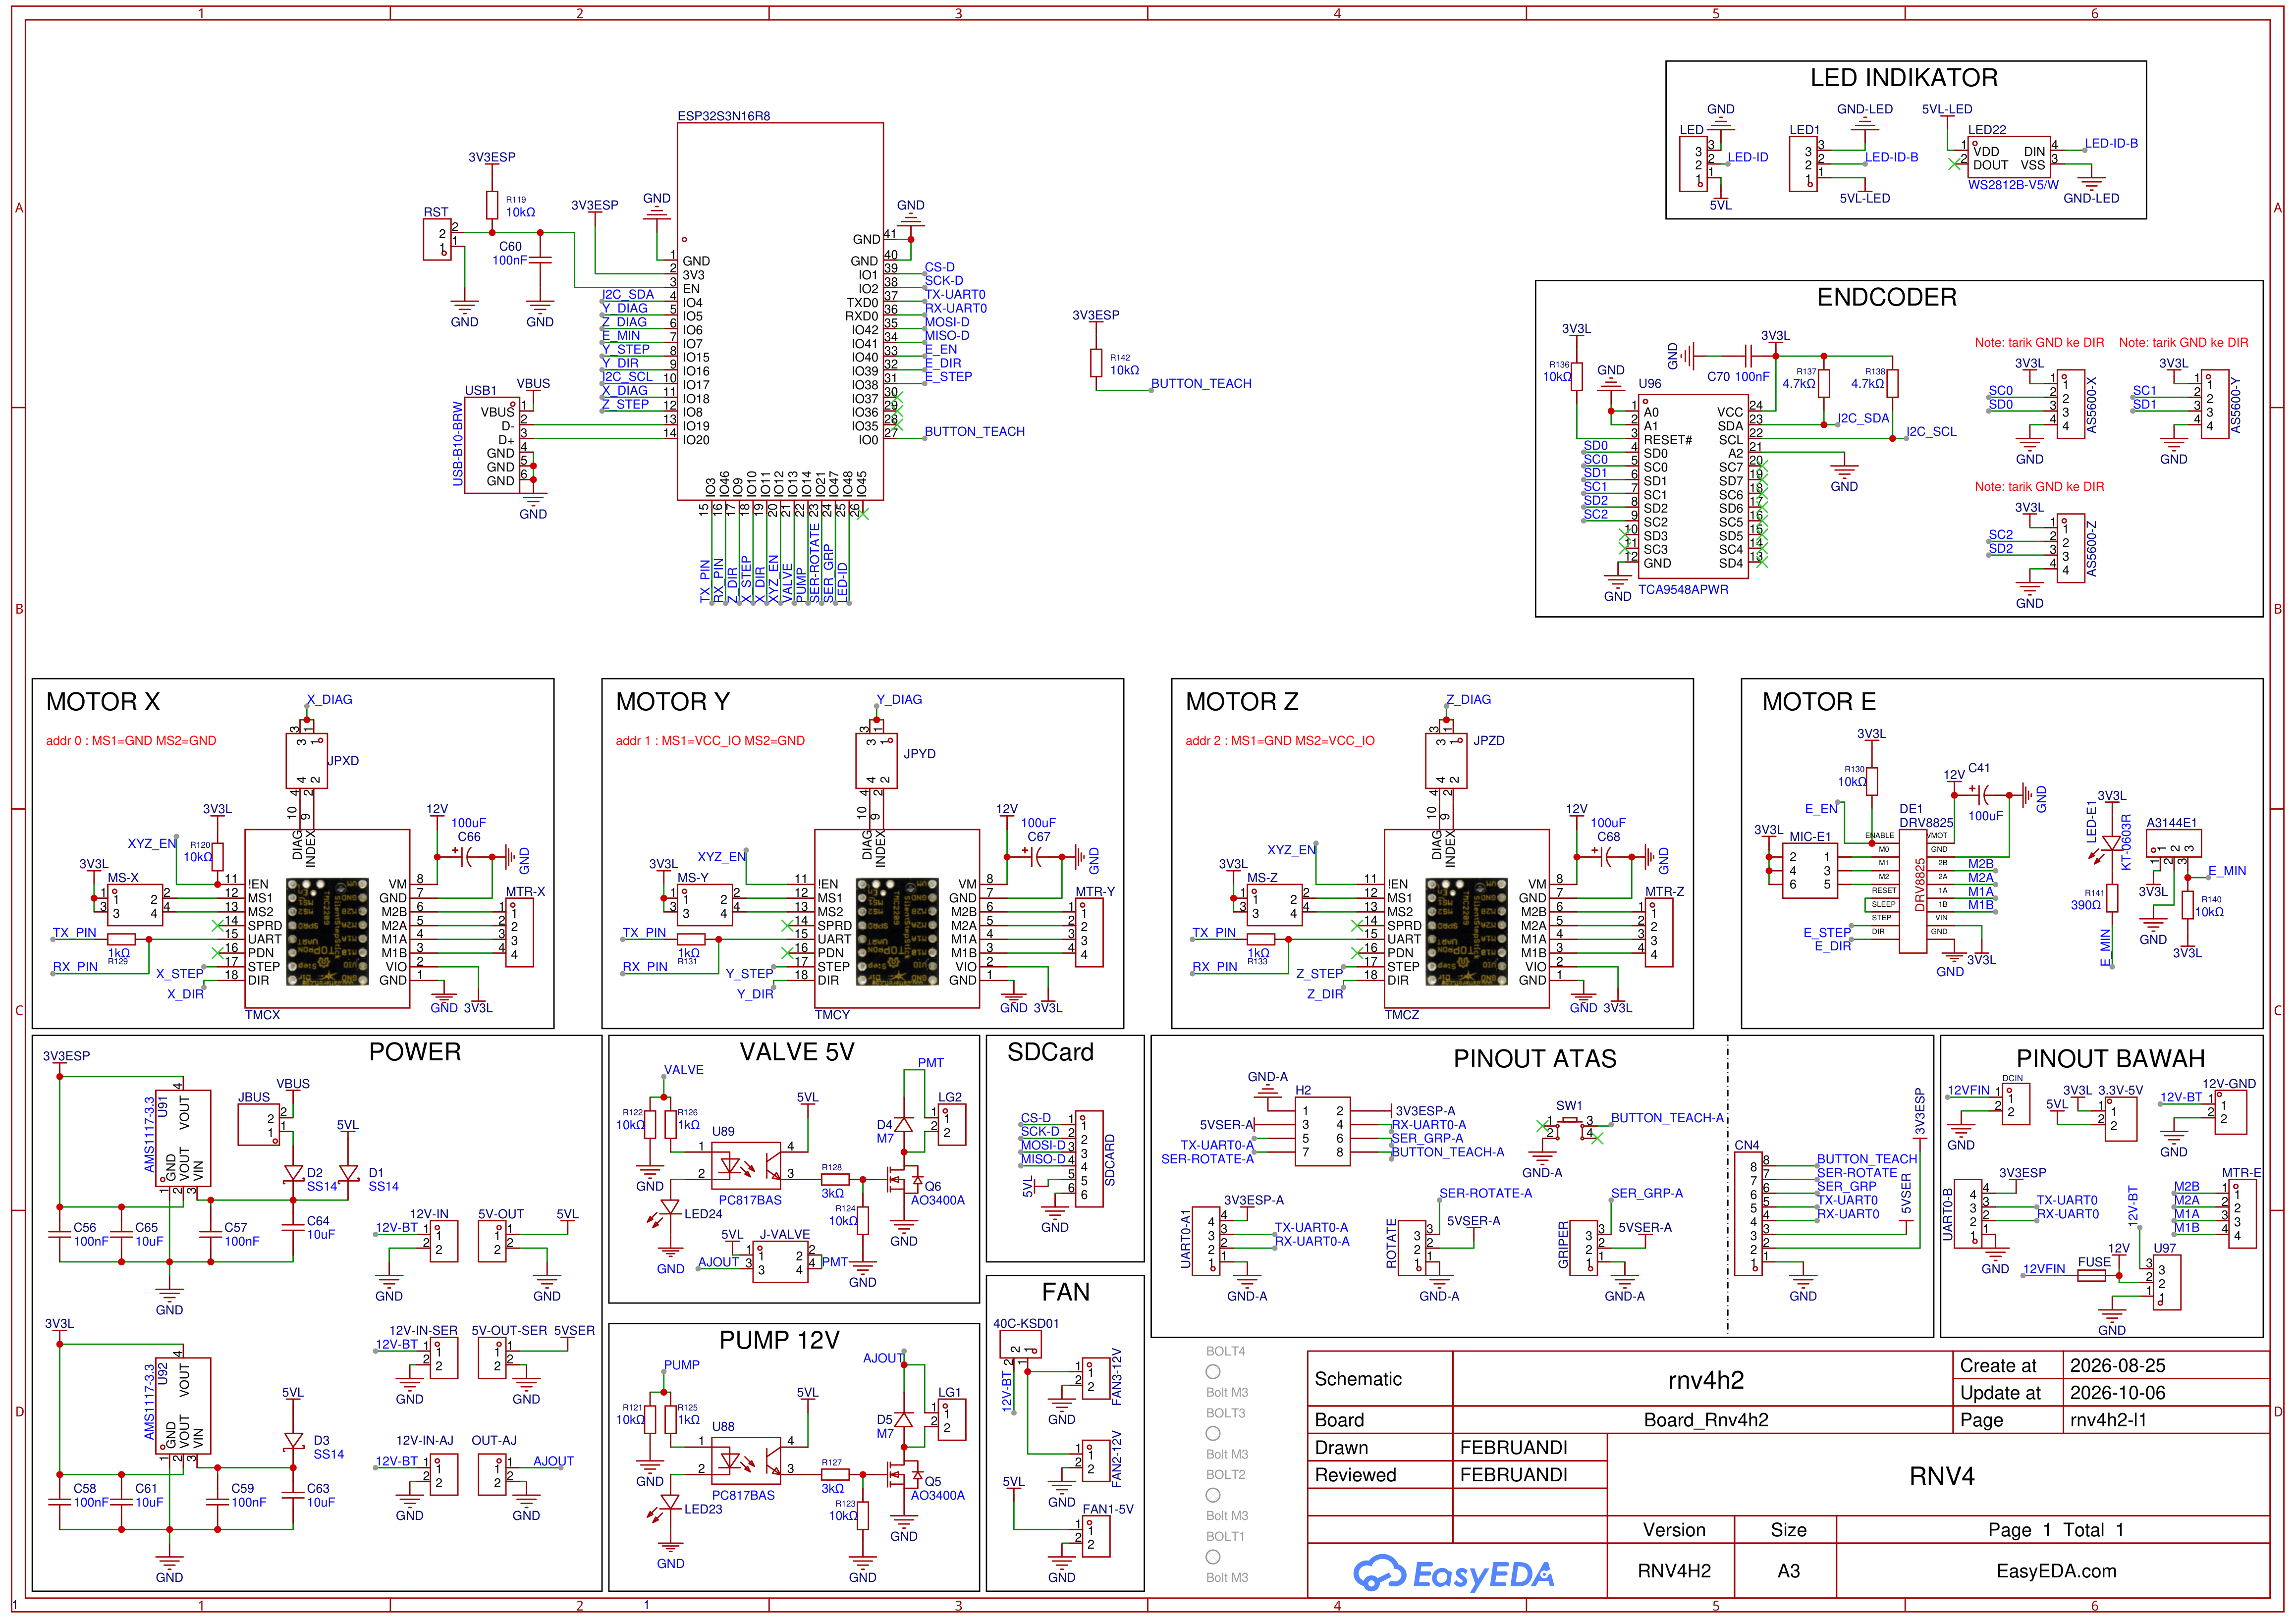Click the EasyEDA cloud logo
The width and height of the screenshot is (2296, 1618).
1453,1574
